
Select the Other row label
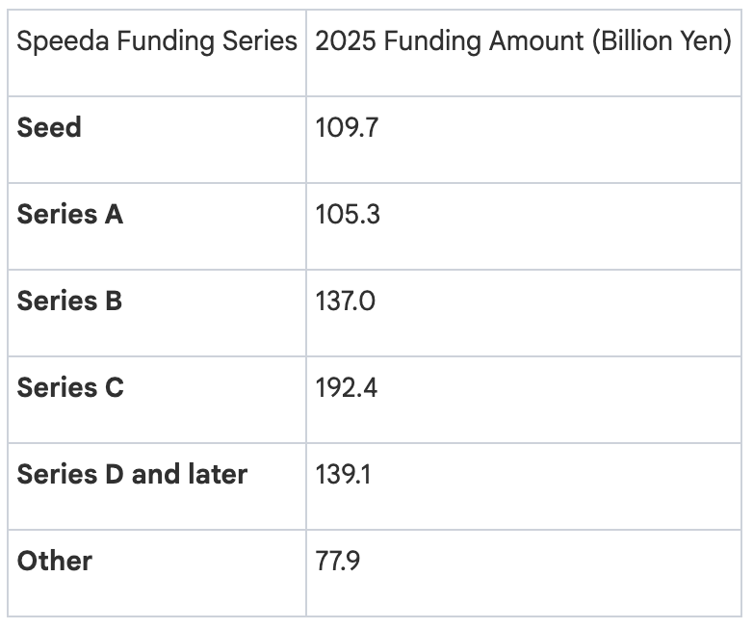(55, 561)
